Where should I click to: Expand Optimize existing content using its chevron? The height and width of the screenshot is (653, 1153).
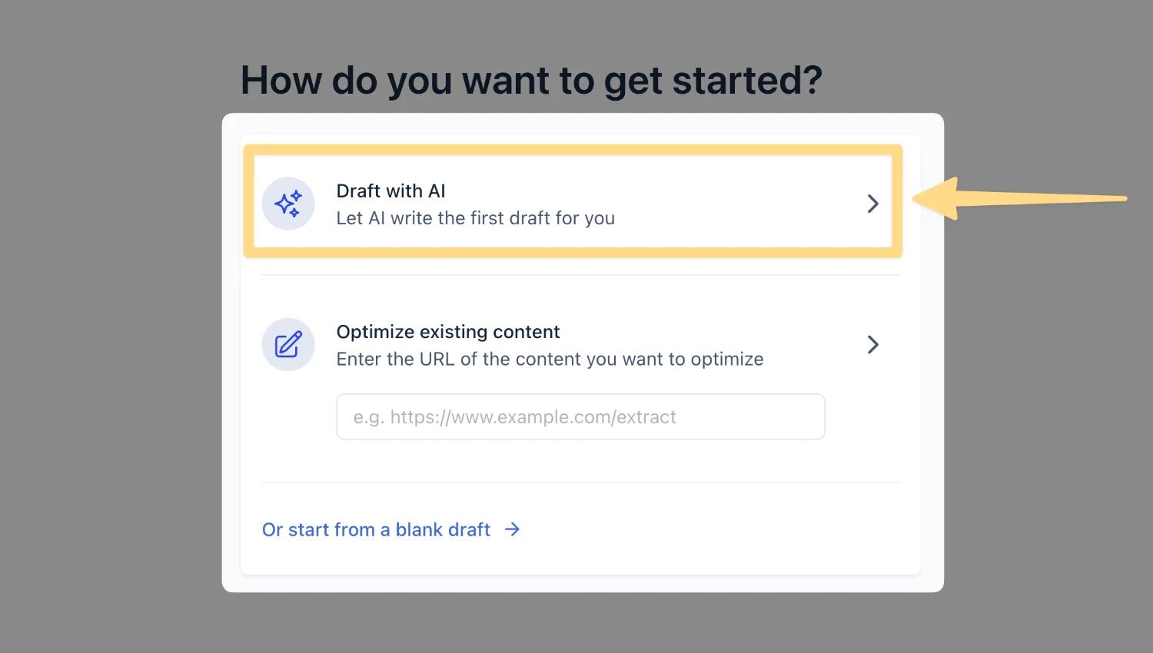pos(872,344)
